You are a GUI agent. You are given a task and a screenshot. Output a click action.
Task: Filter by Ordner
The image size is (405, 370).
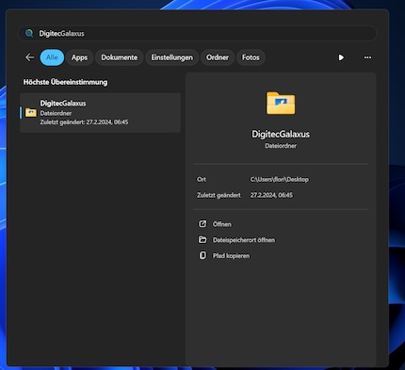218,57
